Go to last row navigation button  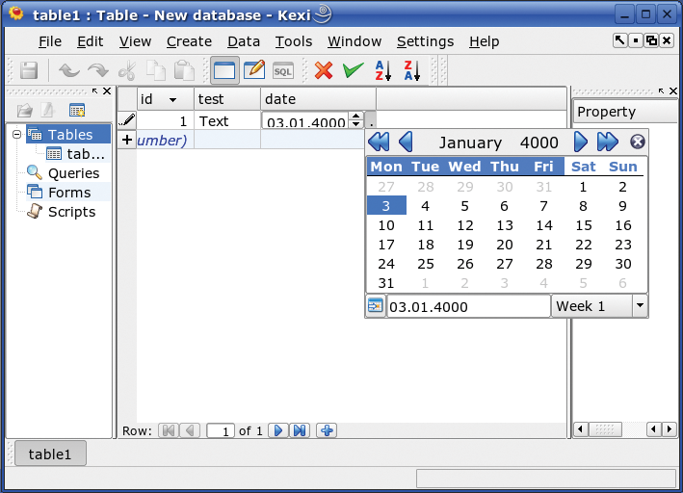tap(300, 430)
